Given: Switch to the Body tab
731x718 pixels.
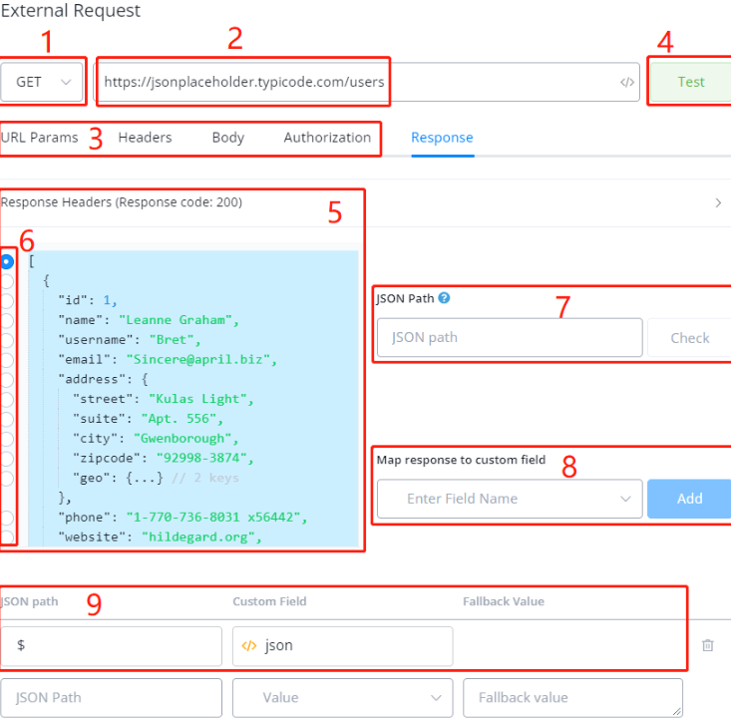Looking at the screenshot, I should pyautogui.click(x=227, y=138).
